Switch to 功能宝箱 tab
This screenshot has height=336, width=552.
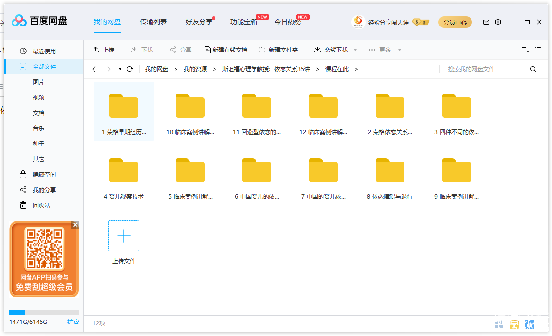click(244, 22)
